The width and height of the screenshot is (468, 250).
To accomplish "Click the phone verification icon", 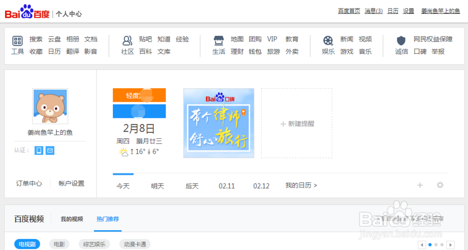I will tap(39, 150).
